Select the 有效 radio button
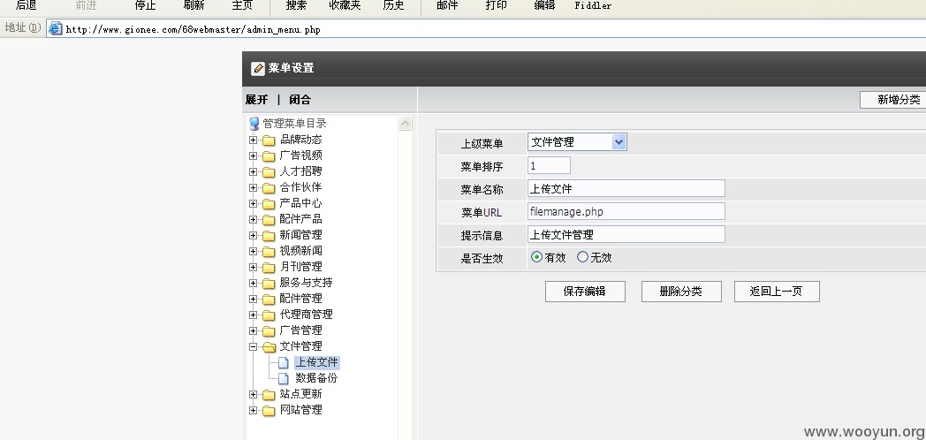926x440 pixels. pos(536,257)
